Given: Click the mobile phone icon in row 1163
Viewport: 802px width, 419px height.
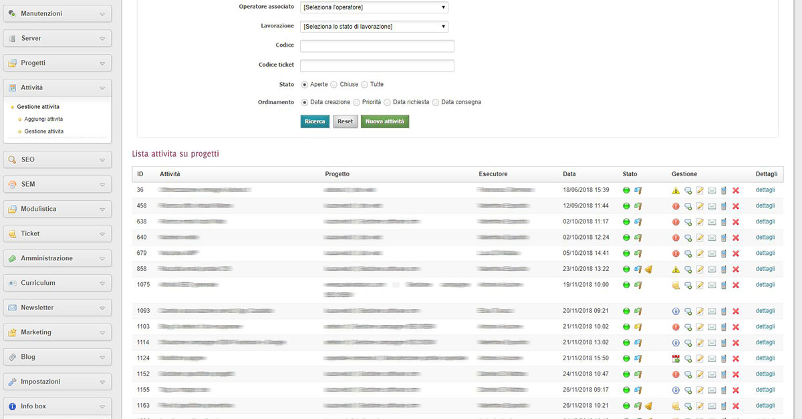Looking at the screenshot, I should (x=724, y=406).
